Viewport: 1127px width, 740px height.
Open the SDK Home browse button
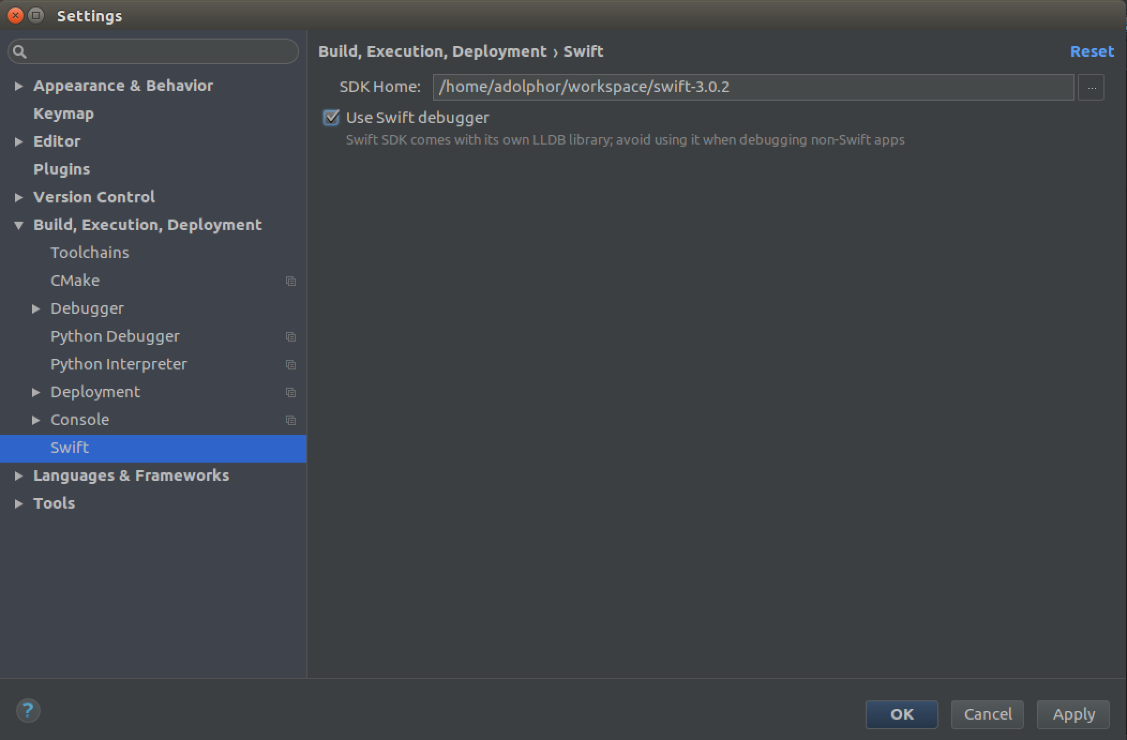click(1091, 87)
